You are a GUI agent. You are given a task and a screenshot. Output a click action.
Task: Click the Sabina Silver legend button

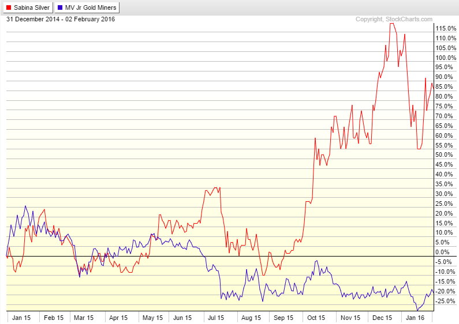pyautogui.click(x=28, y=7)
